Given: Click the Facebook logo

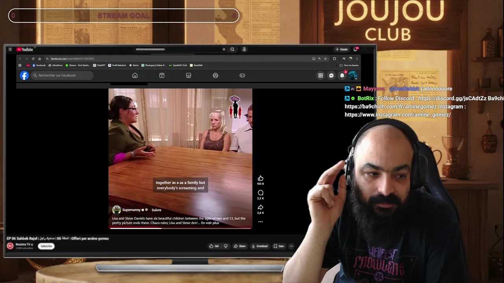Looking at the screenshot, I should (x=24, y=75).
